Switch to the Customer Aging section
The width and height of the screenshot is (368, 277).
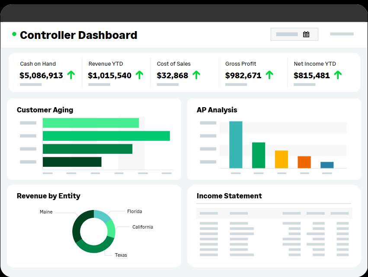point(45,110)
